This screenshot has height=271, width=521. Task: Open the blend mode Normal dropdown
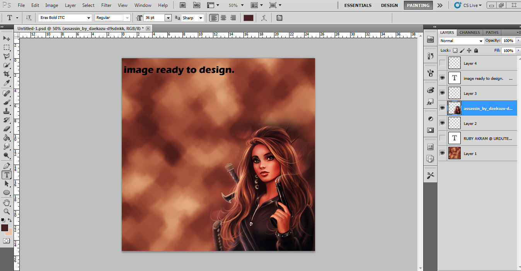[461, 41]
